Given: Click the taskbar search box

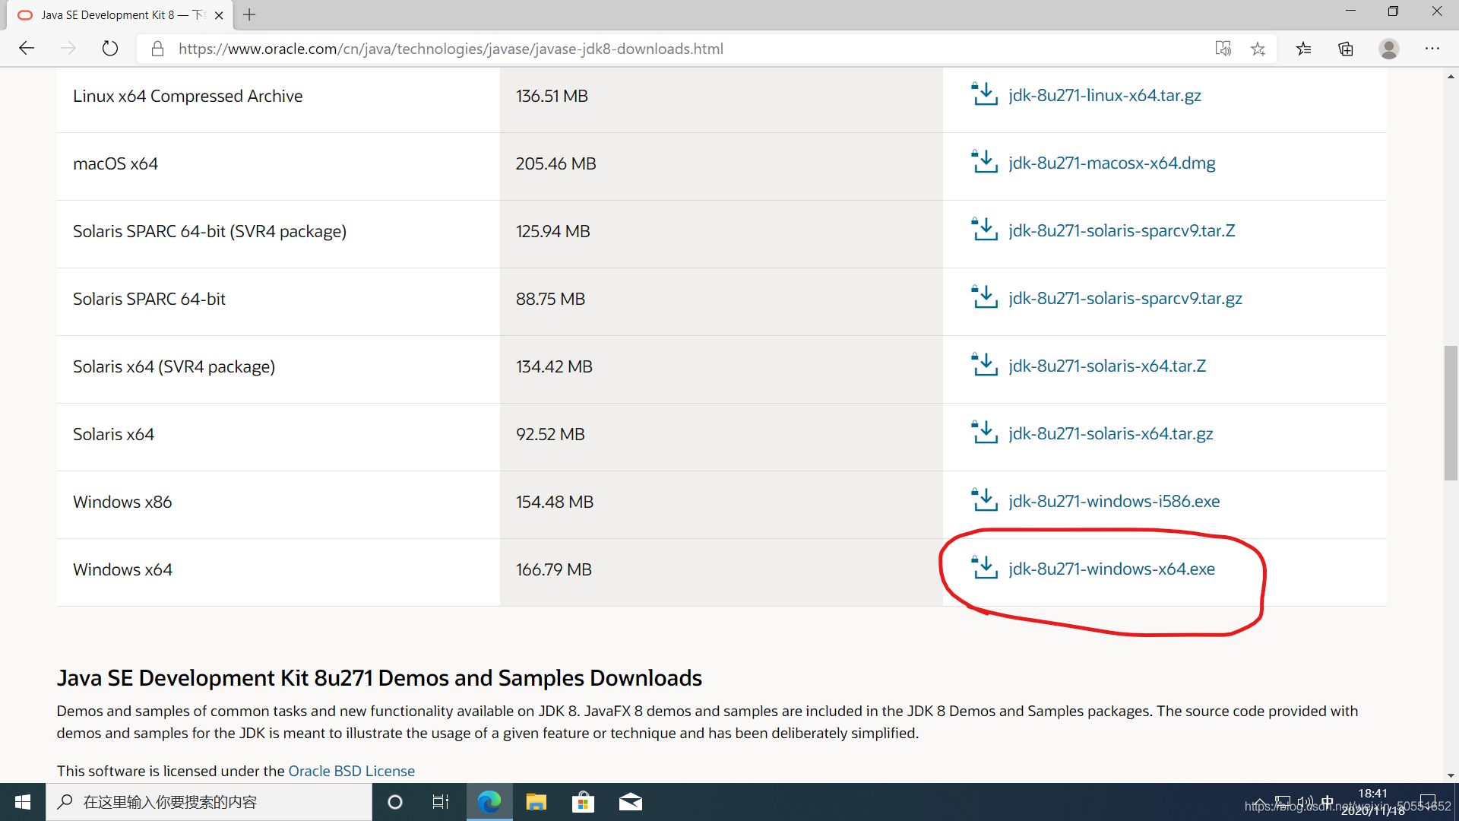Looking at the screenshot, I should pos(209,802).
